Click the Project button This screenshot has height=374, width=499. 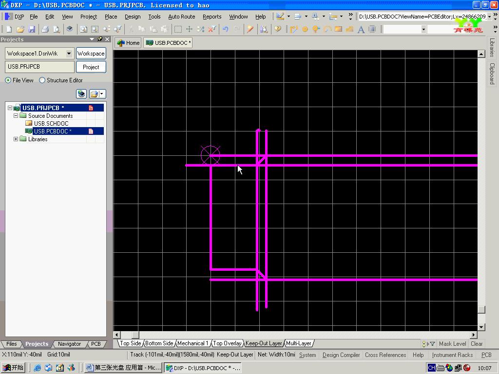coord(91,67)
